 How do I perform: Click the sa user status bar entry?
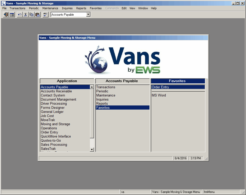coord(135,192)
